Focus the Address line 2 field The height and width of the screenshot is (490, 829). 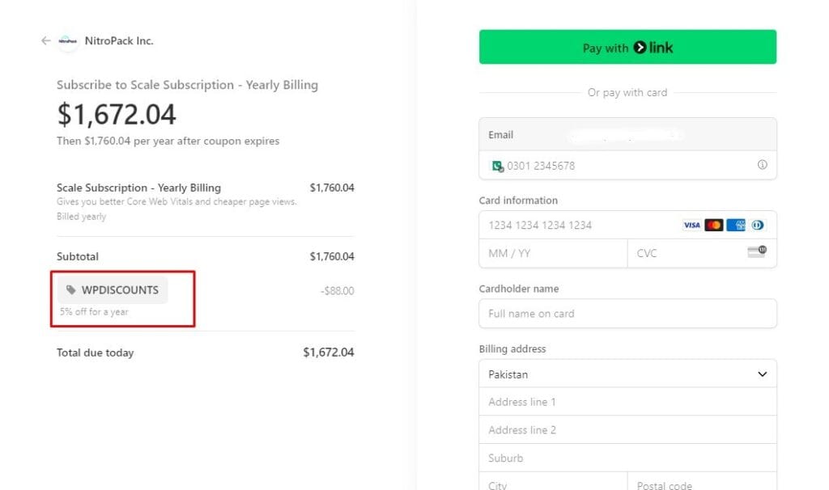(x=627, y=430)
